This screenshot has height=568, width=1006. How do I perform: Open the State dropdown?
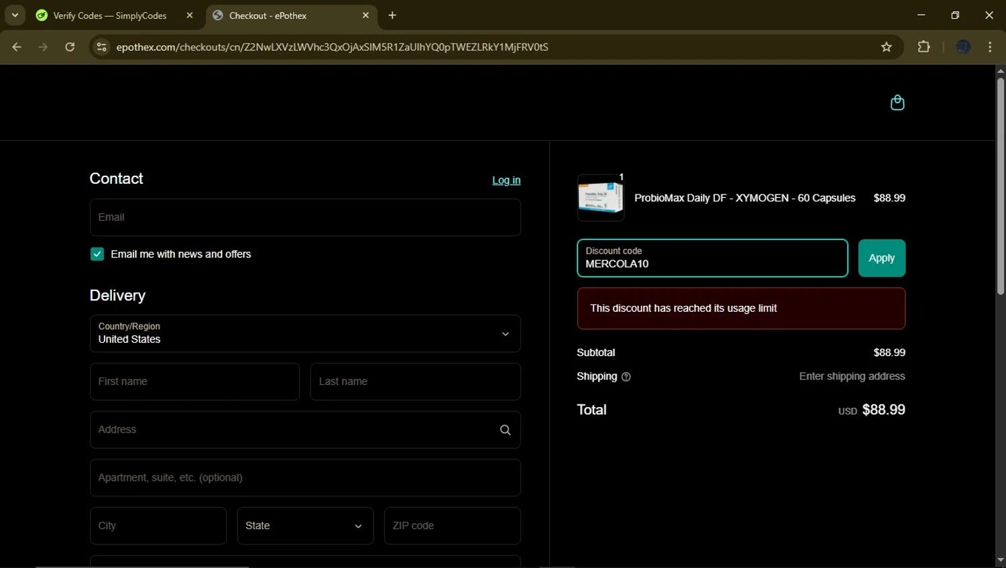(305, 526)
